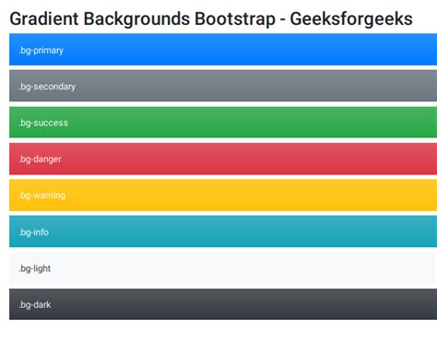The image size is (437, 344).
Task: Select the gray .bg-secondary gradient bar
Action: [223, 86]
